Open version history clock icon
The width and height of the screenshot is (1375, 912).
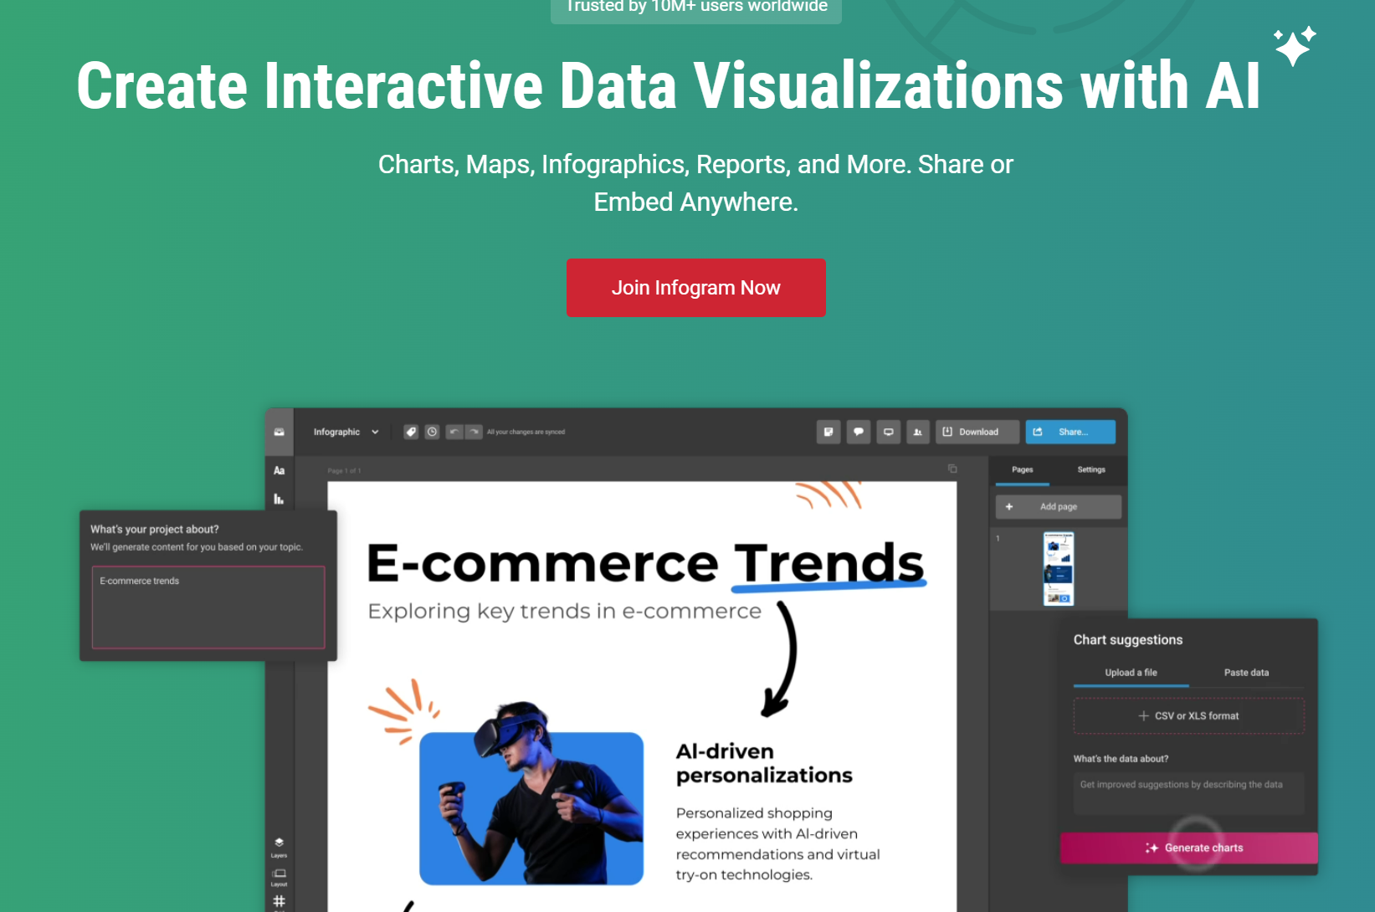coord(432,432)
